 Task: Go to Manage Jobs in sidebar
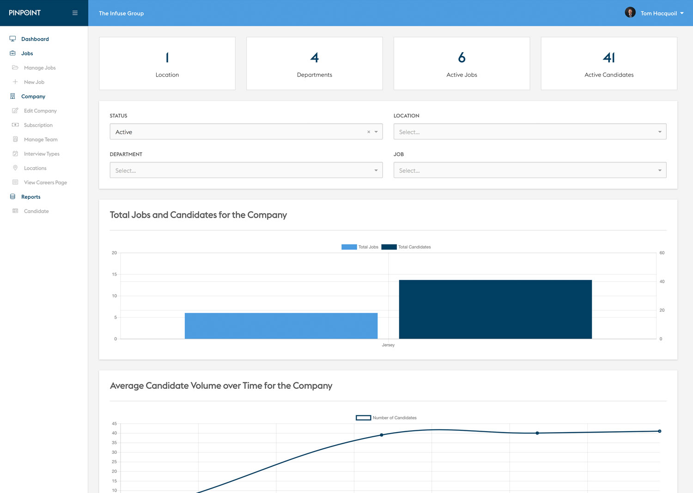coord(40,68)
